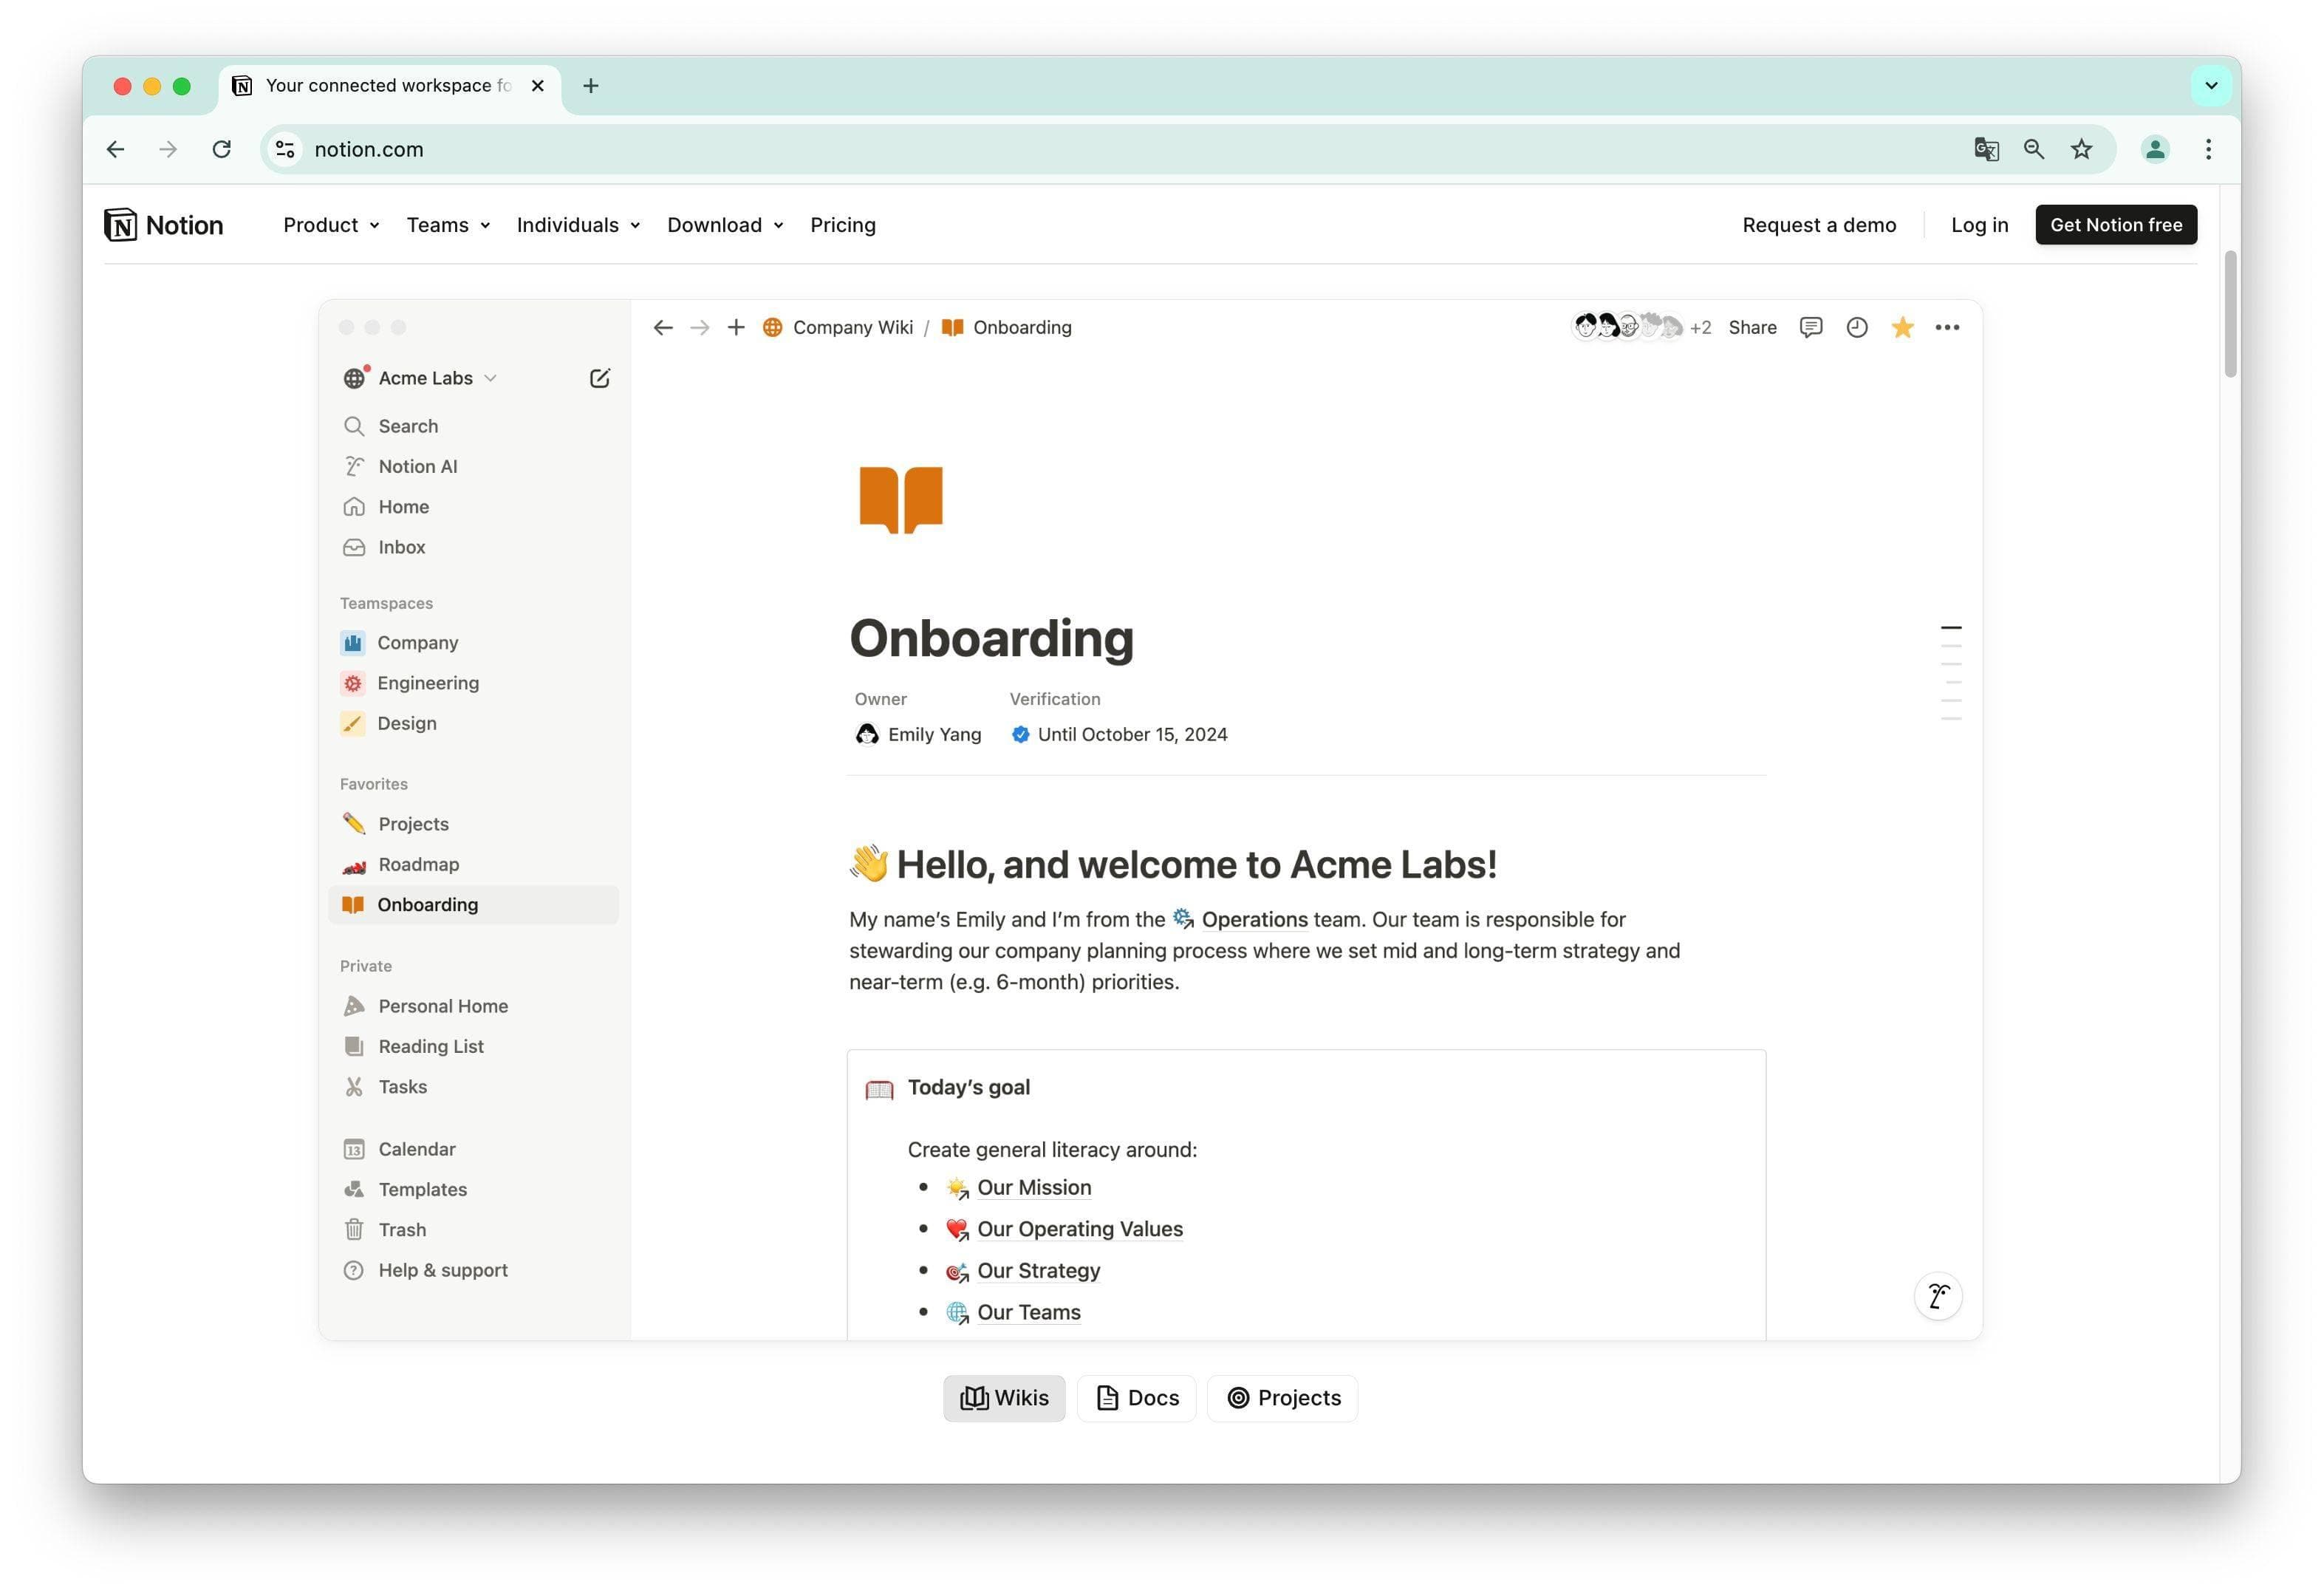Screen dimensions: 2324x1593
Task: Select Onboarding in Favorites
Action: (474, 904)
